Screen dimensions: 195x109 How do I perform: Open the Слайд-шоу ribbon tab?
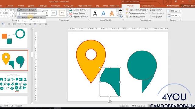coord(69,6)
